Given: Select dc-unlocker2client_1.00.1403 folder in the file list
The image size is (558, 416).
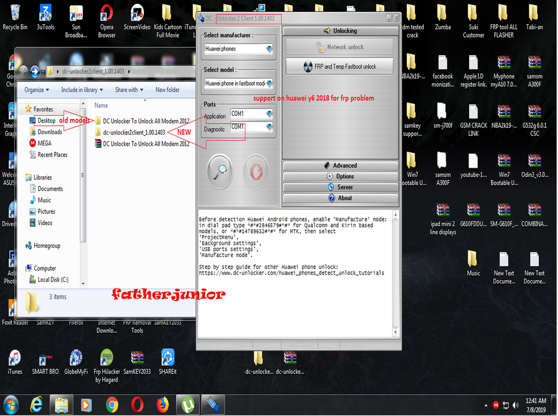Looking at the screenshot, I should tap(130, 133).
